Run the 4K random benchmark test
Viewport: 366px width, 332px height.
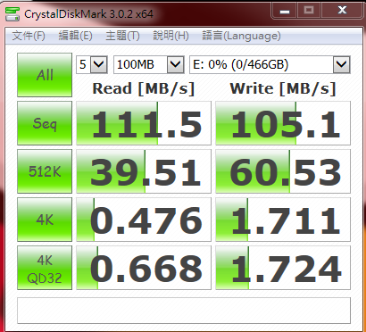(45, 220)
